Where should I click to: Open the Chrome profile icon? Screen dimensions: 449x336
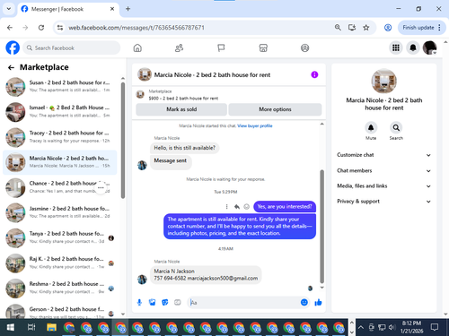coord(388,28)
